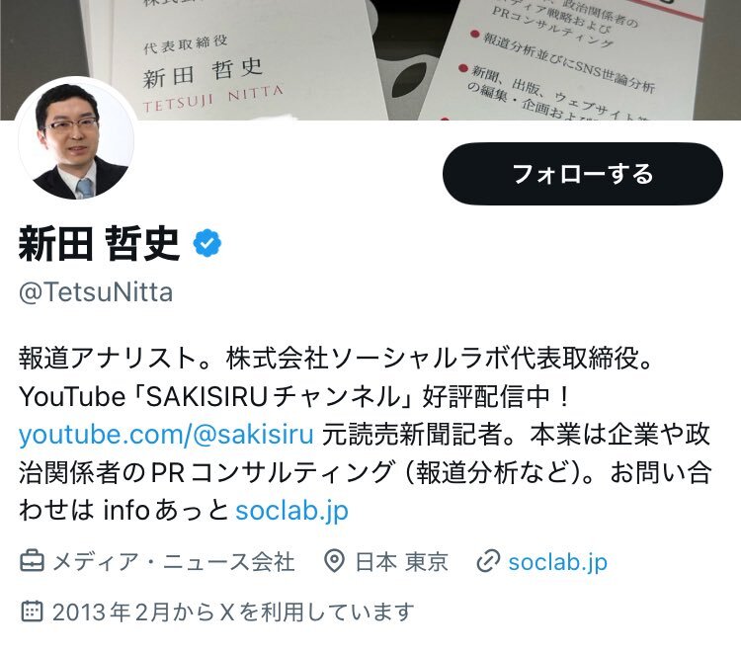Image resolution: width=741 pixels, height=653 pixels.
Task: Click the link chain icon beside website
Action: click(488, 561)
